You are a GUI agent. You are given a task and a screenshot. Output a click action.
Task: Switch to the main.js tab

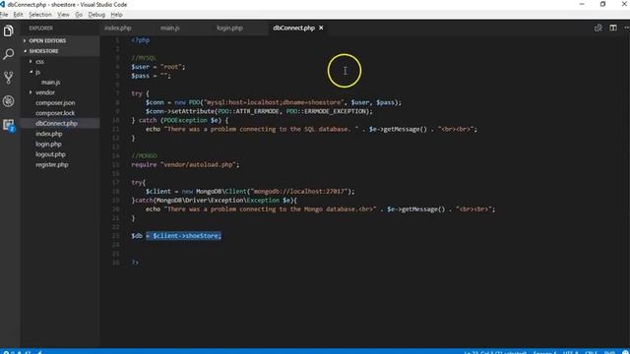170,28
